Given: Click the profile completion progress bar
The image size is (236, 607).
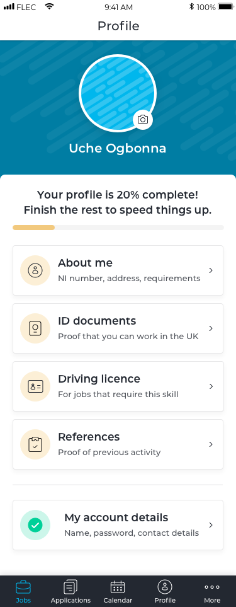Looking at the screenshot, I should [118, 228].
